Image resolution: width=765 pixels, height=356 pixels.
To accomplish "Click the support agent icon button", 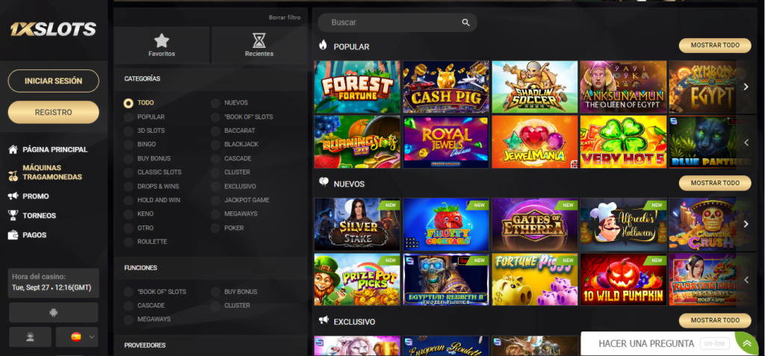I will [30, 337].
